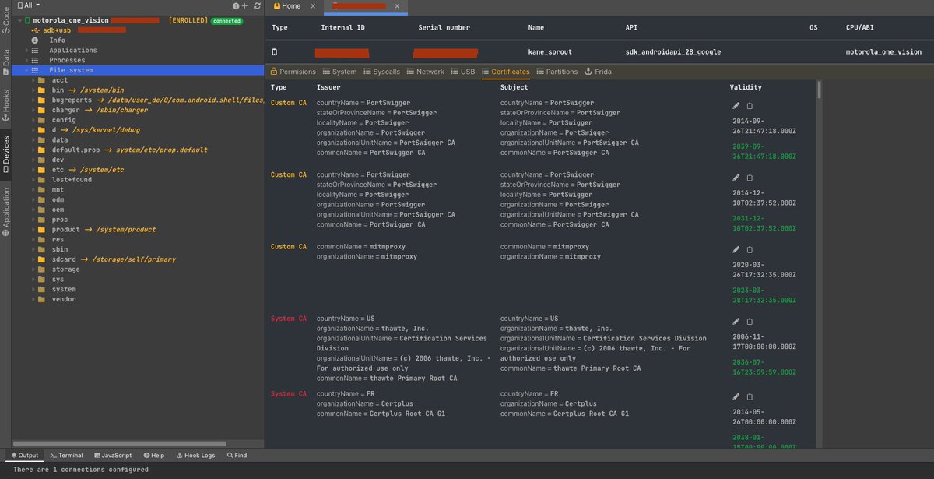Image resolution: width=934 pixels, height=479 pixels.
Task: Click the dev folder icon
Action: pos(43,160)
